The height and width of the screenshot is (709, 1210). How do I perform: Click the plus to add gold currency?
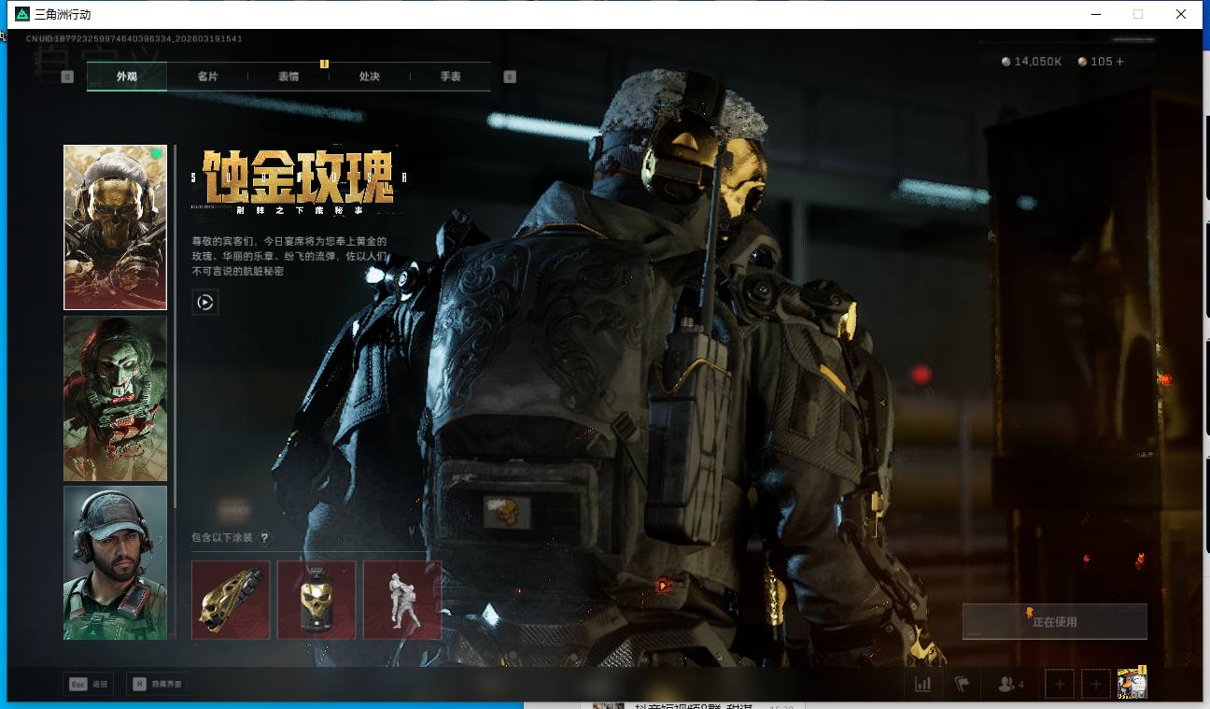click(1119, 62)
